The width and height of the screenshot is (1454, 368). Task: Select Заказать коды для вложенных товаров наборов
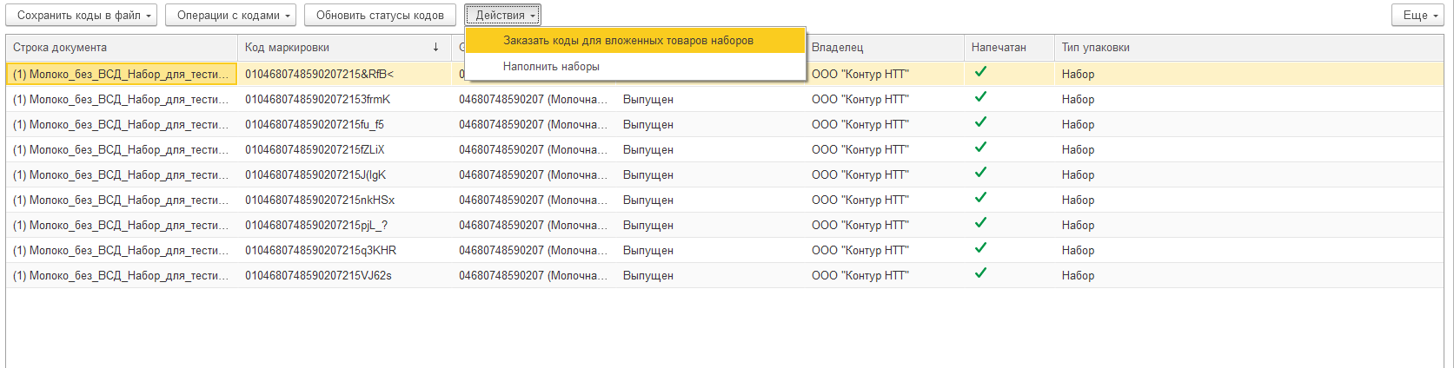627,41
